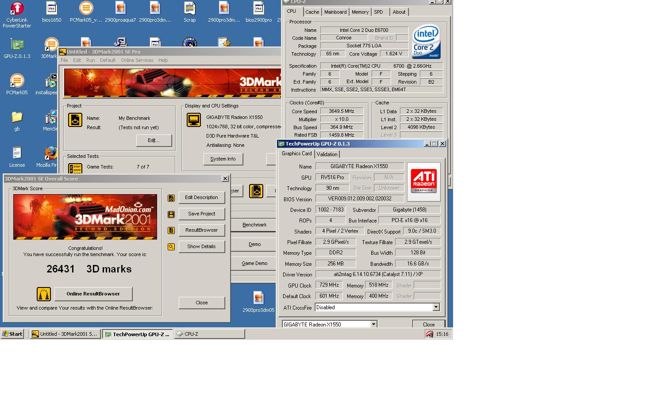Open the Online Services menu
Screen dimensions: 669x418
click(x=137, y=60)
